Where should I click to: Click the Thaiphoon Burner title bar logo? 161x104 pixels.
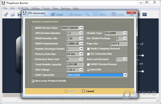click(x=3, y=3)
